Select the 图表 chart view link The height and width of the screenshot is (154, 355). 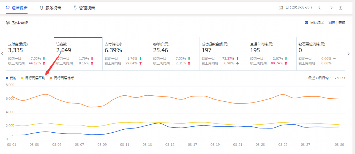[x=332, y=23]
